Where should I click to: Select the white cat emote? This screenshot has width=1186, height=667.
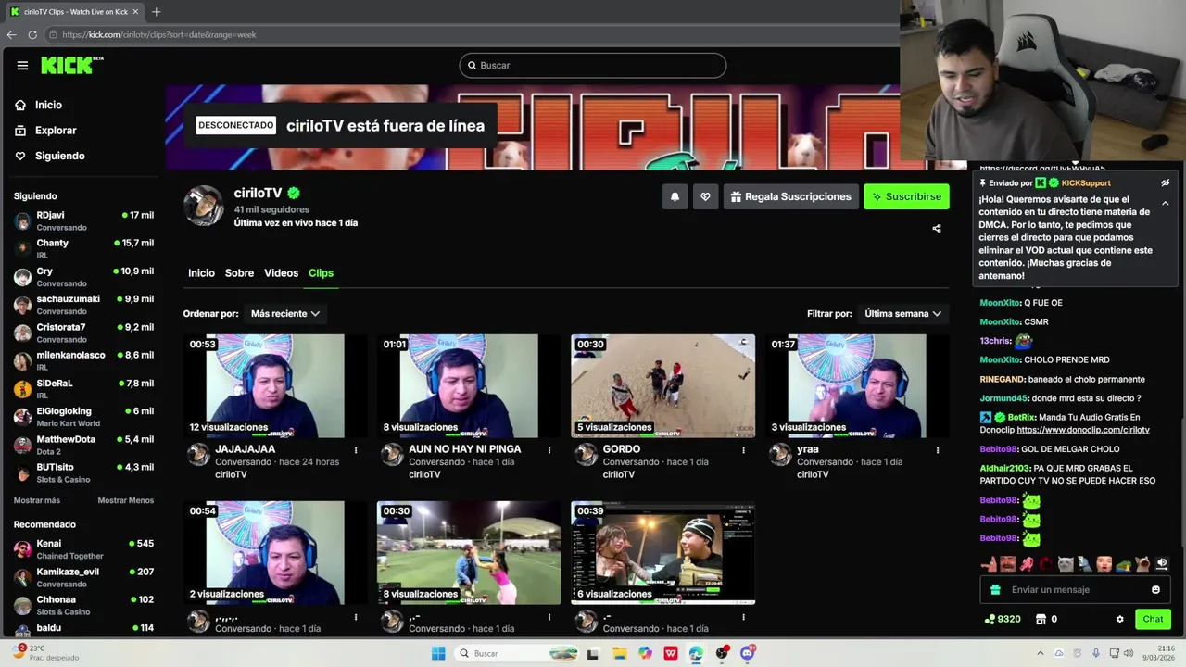point(1066,563)
